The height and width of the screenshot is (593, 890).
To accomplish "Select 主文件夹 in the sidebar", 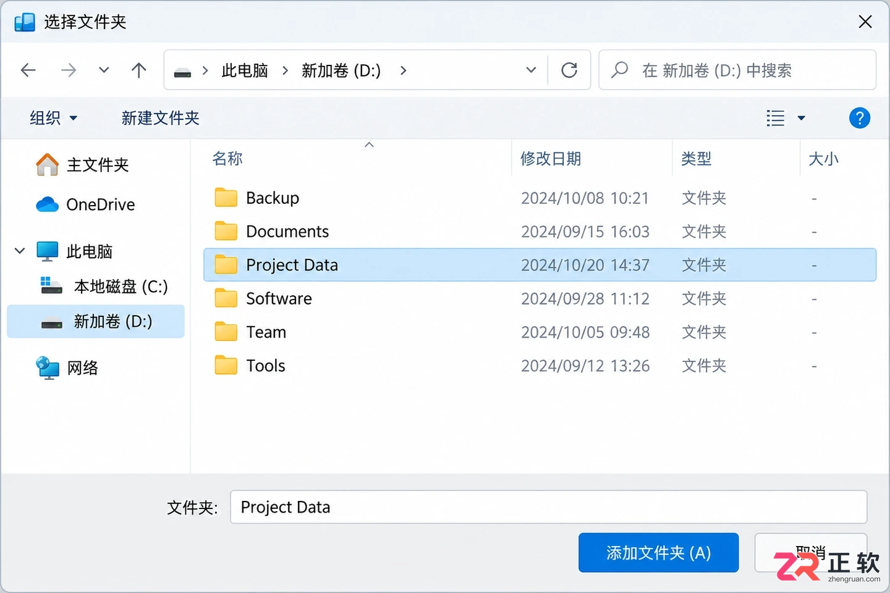I will 83,165.
